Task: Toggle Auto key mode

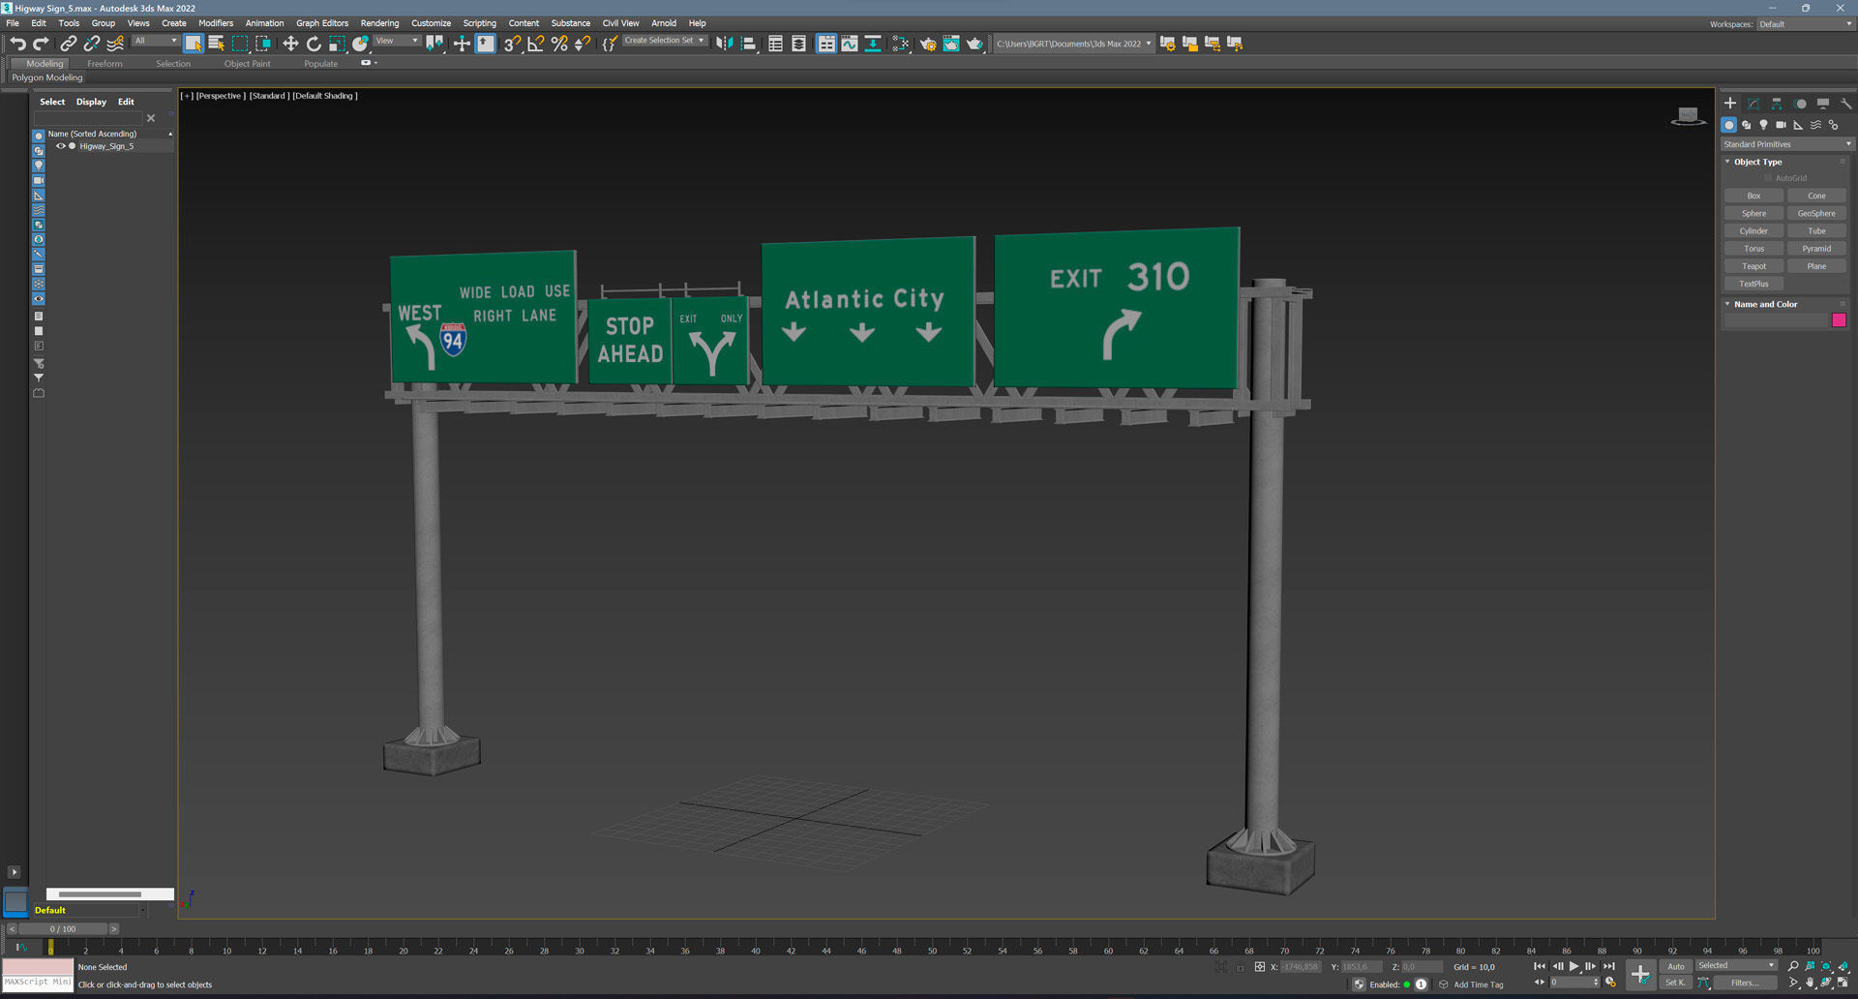Action: (1675, 966)
